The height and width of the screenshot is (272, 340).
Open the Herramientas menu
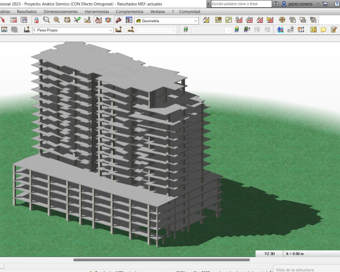pos(97,12)
